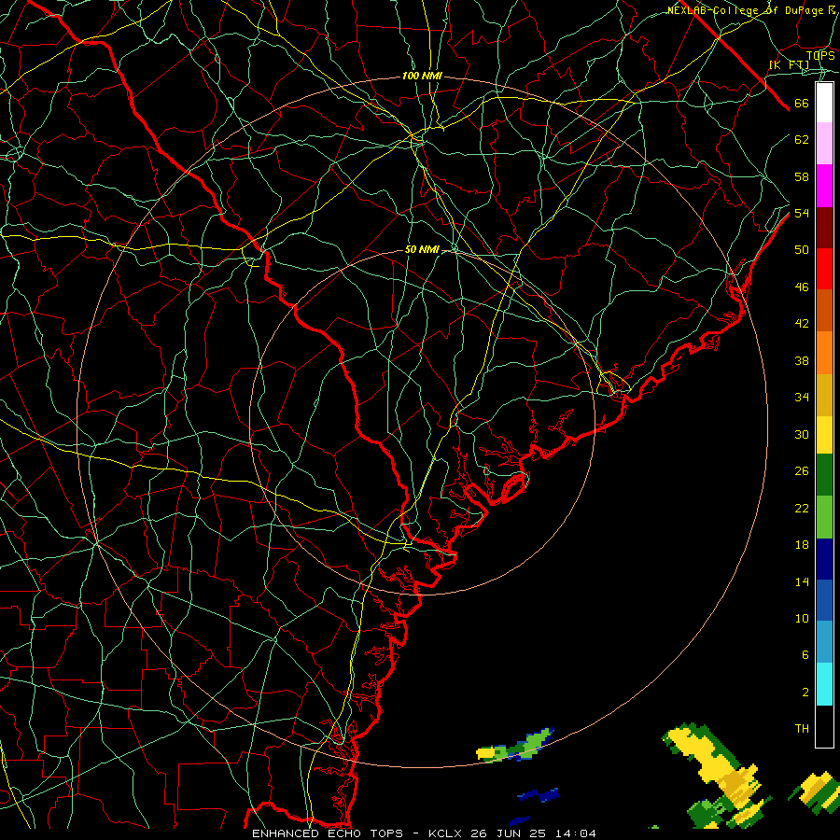Click the light pink 62 kft legend swatch

pyautogui.click(x=824, y=144)
